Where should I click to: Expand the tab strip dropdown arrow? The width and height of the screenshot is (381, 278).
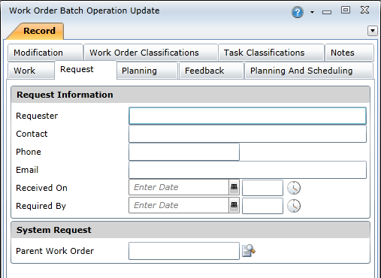[373, 31]
